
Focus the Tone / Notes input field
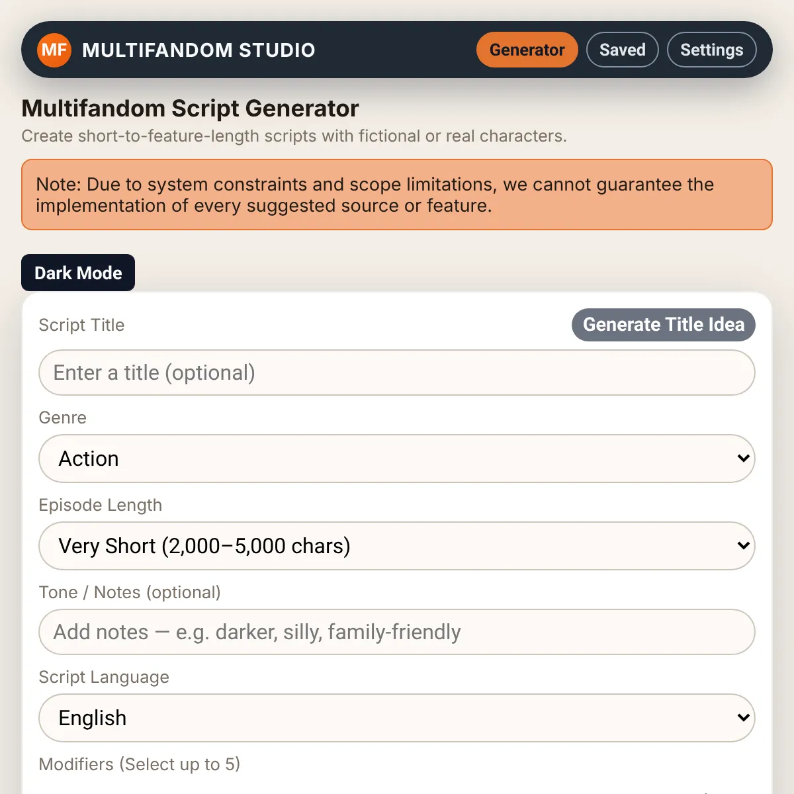(x=397, y=632)
